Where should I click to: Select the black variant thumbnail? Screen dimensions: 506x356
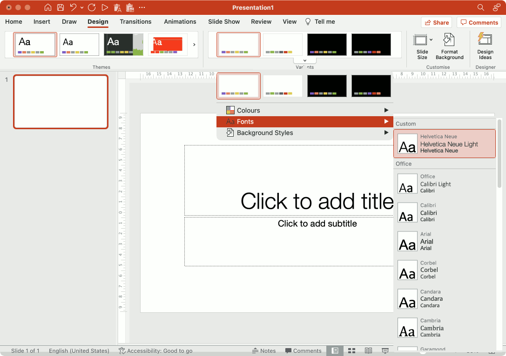pyautogui.click(x=326, y=44)
